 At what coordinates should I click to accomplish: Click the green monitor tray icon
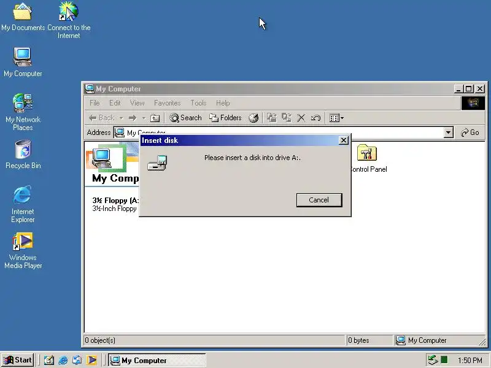(444, 360)
